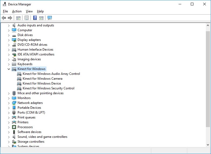Click the Disk drives icon
Screen dimensions: 211x154
click(14, 36)
